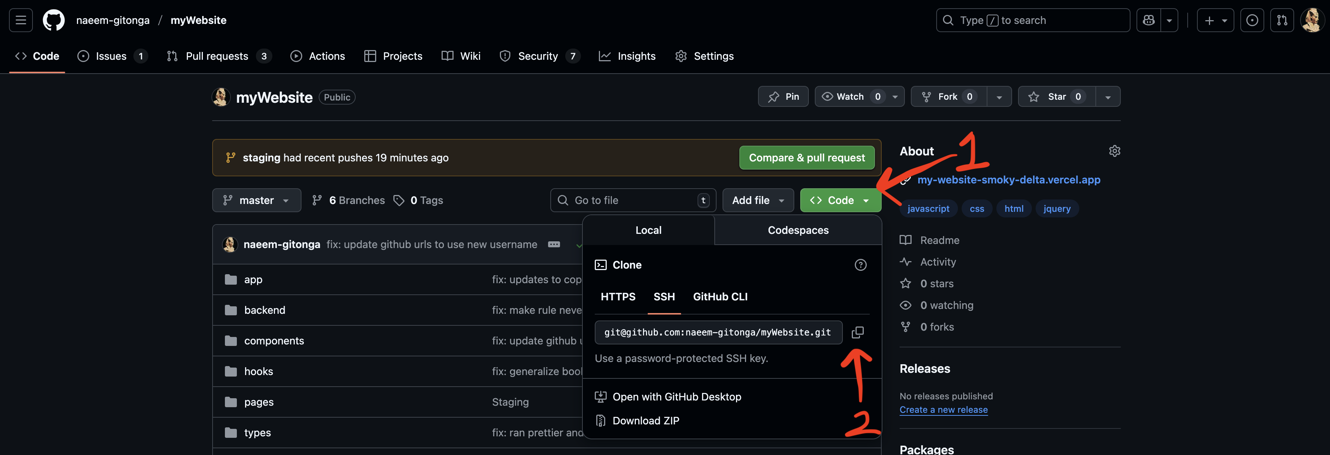
Task: Toggle Watch for this repository
Action: click(850, 97)
